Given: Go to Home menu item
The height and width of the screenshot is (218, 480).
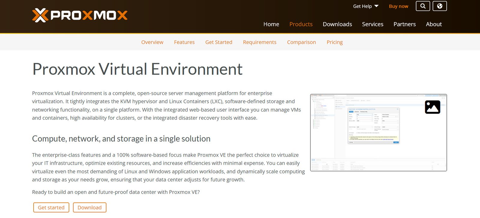Looking at the screenshot, I should pyautogui.click(x=271, y=24).
